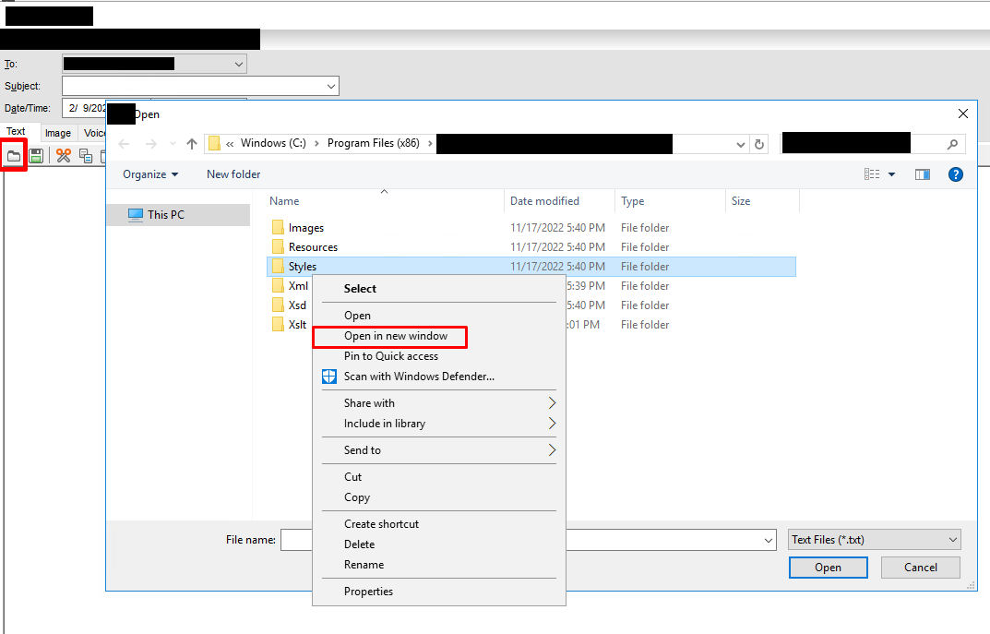Image resolution: width=990 pixels, height=634 pixels.
Task: Open the Organize dropdown menu
Action: coord(150,174)
